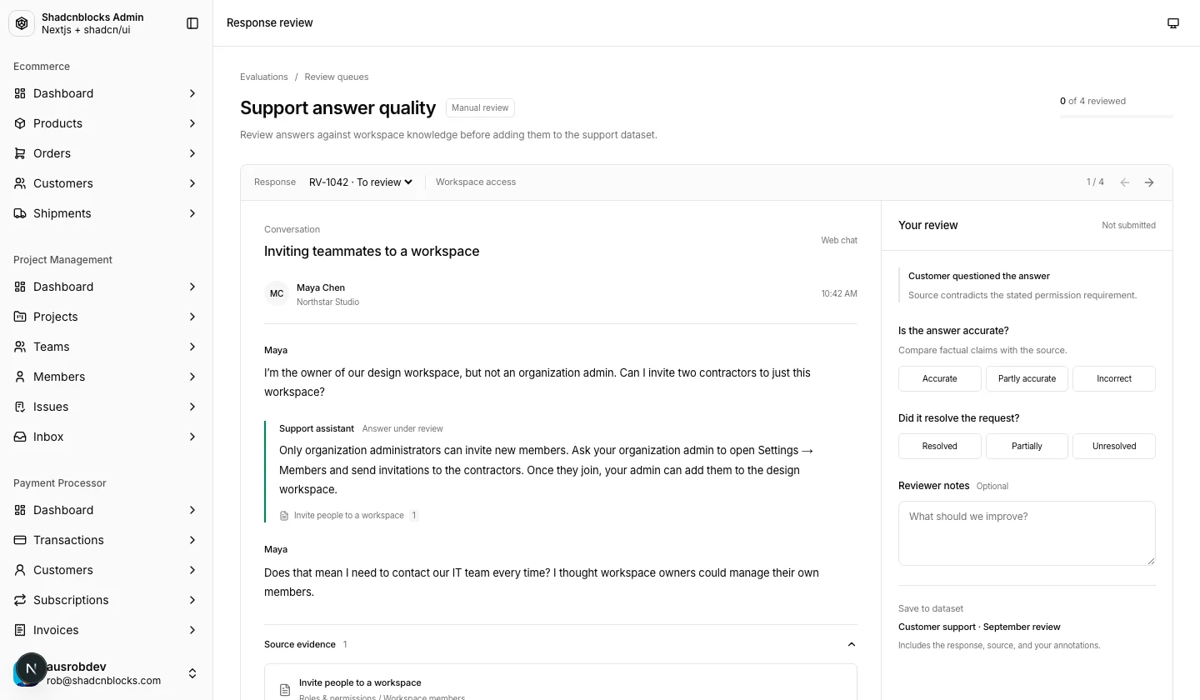Click the Reviewer notes text area

pos(1027,533)
